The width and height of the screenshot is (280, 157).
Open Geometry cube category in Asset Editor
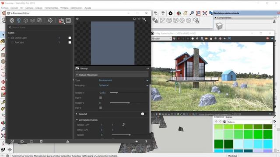tap(25, 20)
